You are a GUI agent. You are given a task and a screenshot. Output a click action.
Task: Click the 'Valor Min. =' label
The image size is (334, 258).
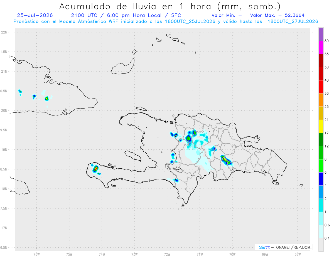(x=227, y=16)
